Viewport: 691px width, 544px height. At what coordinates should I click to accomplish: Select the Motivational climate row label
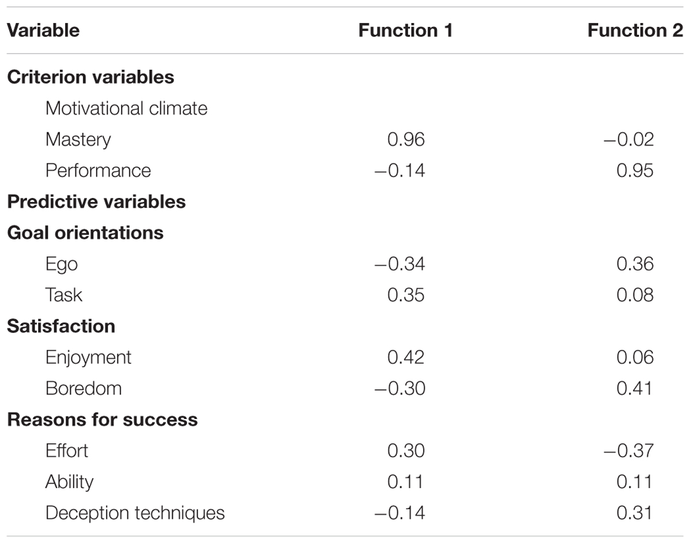tap(126, 108)
